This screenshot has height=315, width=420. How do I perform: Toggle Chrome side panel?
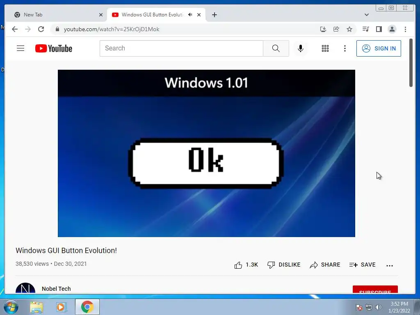(x=379, y=29)
